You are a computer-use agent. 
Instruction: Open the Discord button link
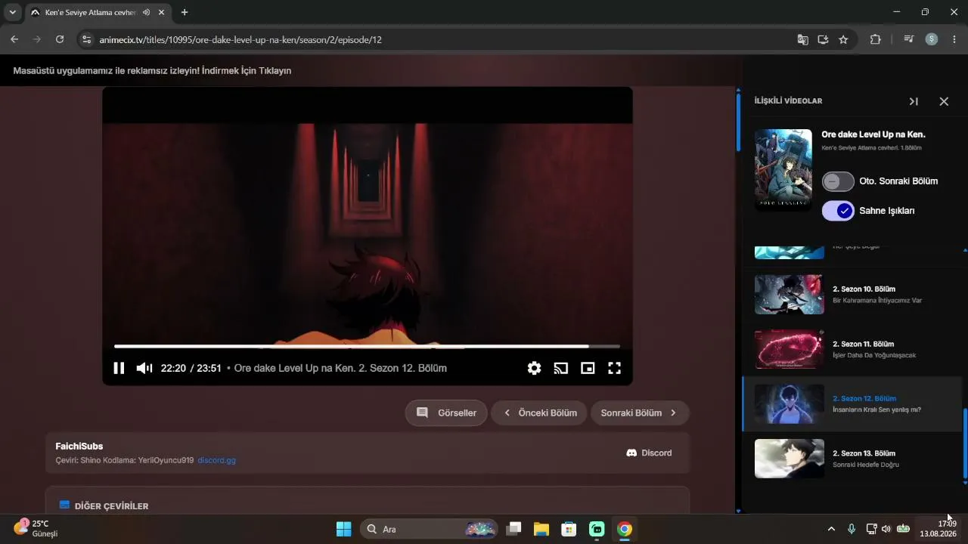649,453
